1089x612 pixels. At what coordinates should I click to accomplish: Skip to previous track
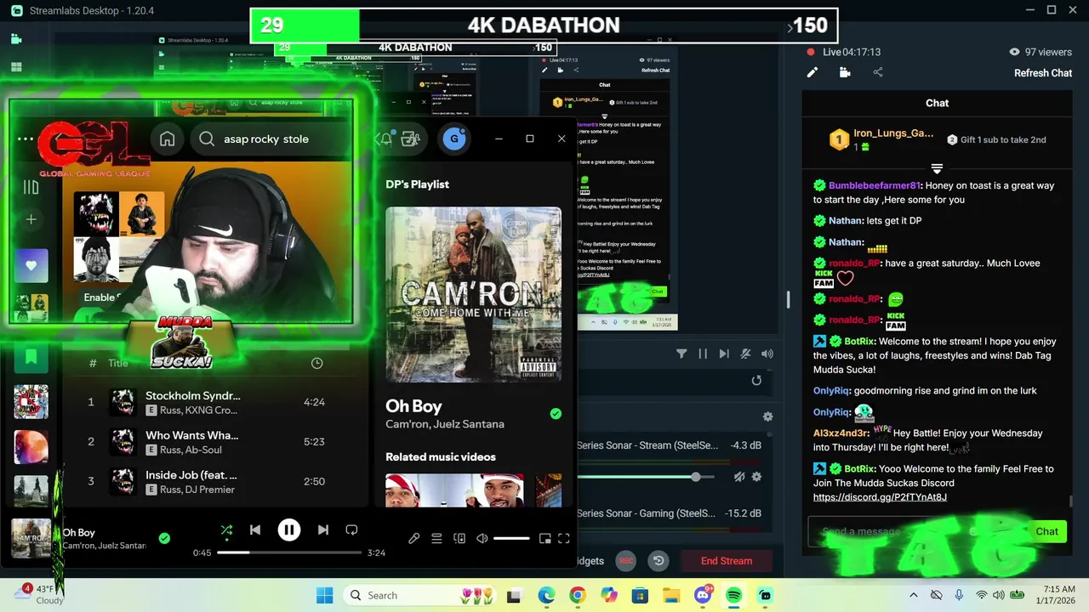point(254,530)
